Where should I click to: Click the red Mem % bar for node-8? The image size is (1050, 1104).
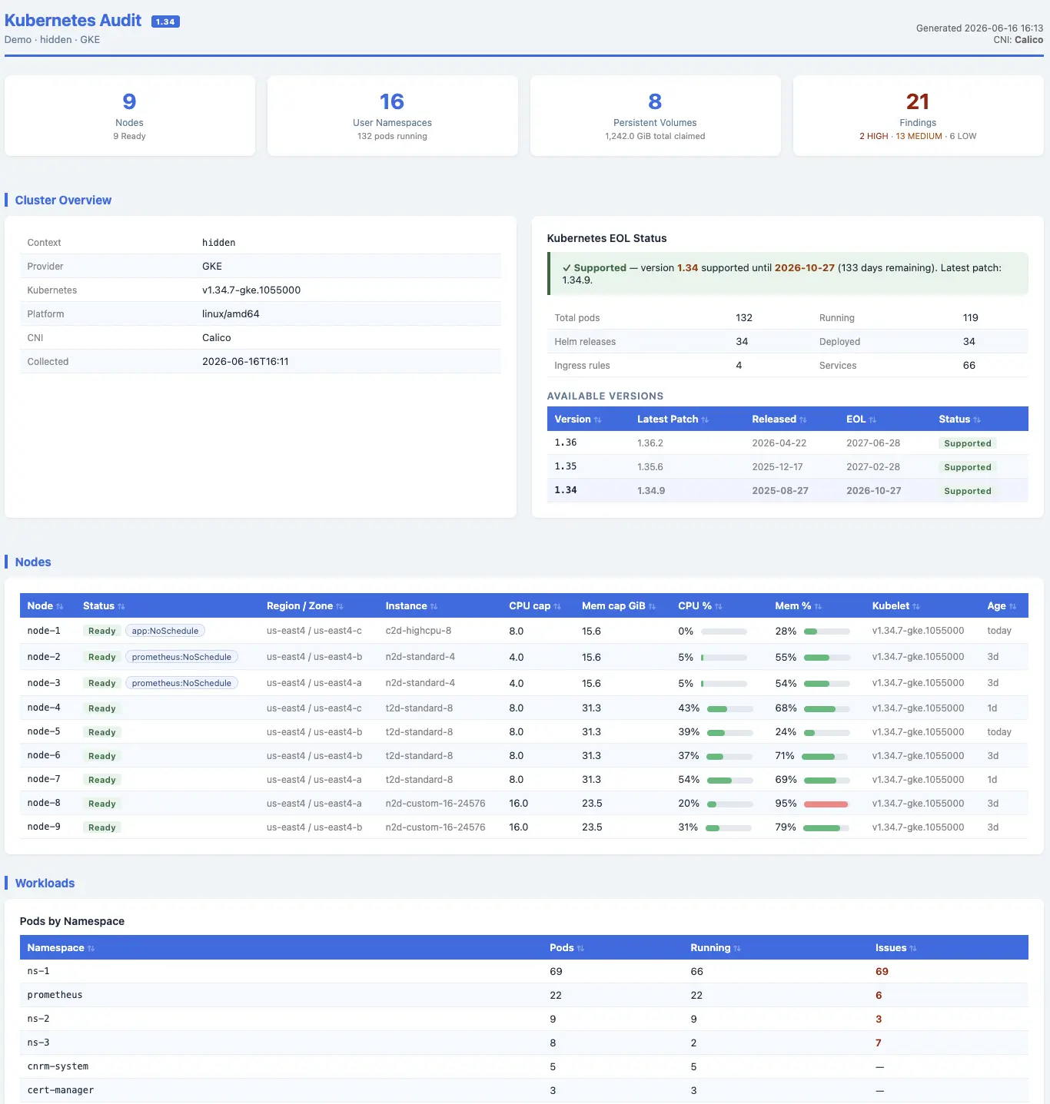coord(826,804)
